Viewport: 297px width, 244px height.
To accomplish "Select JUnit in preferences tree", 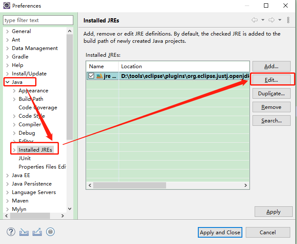I will [25, 158].
